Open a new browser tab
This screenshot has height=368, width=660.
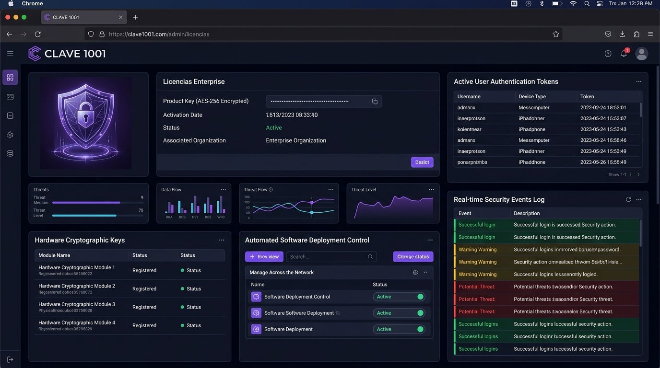point(135,17)
